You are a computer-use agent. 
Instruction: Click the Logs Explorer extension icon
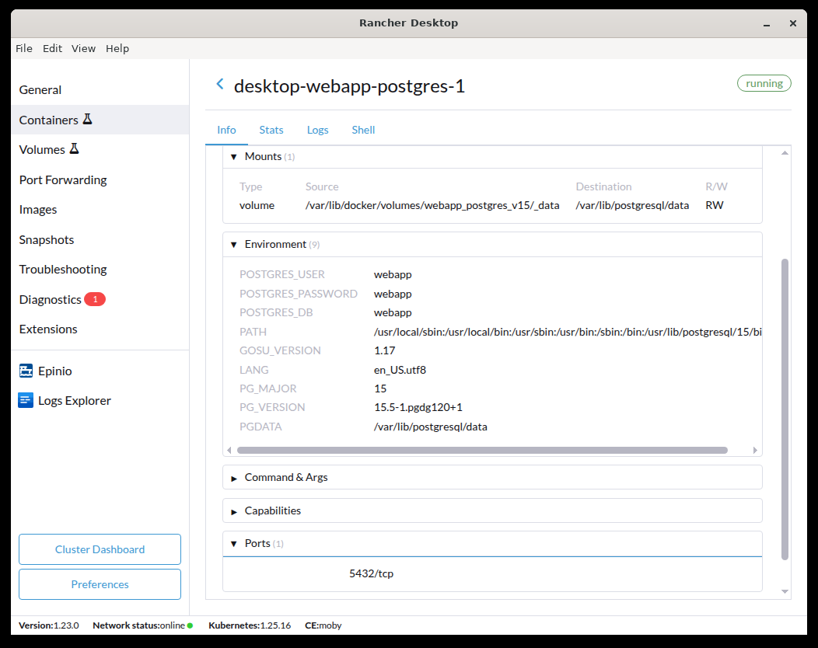click(x=26, y=400)
